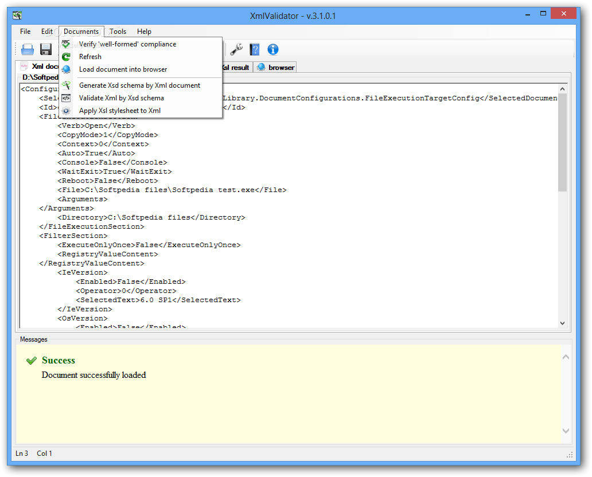Click Document successfully loaded message text
This screenshot has width=592, height=477.
pos(94,375)
